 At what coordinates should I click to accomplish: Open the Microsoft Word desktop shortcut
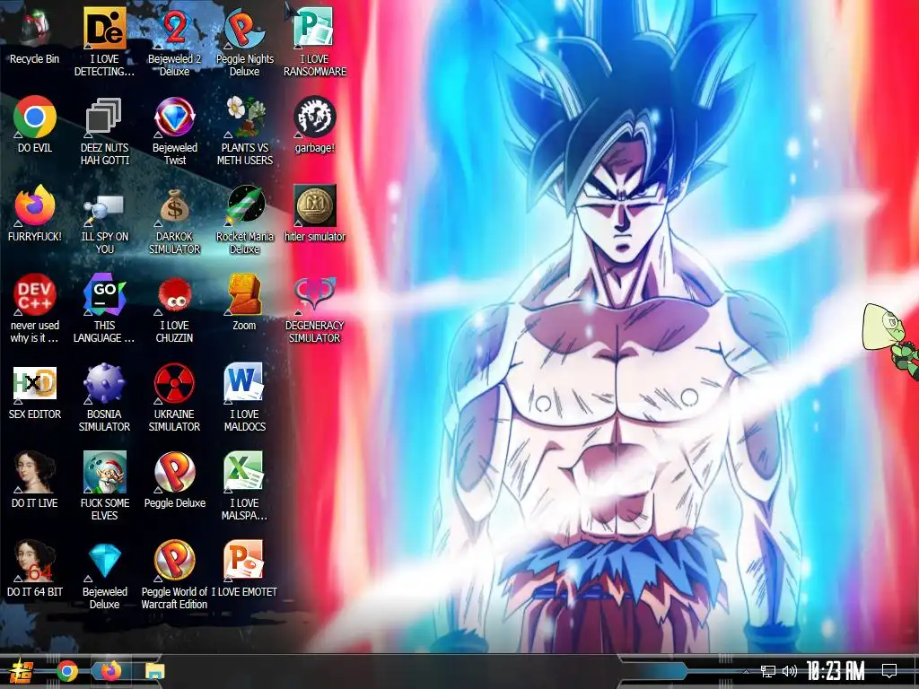[244, 397]
